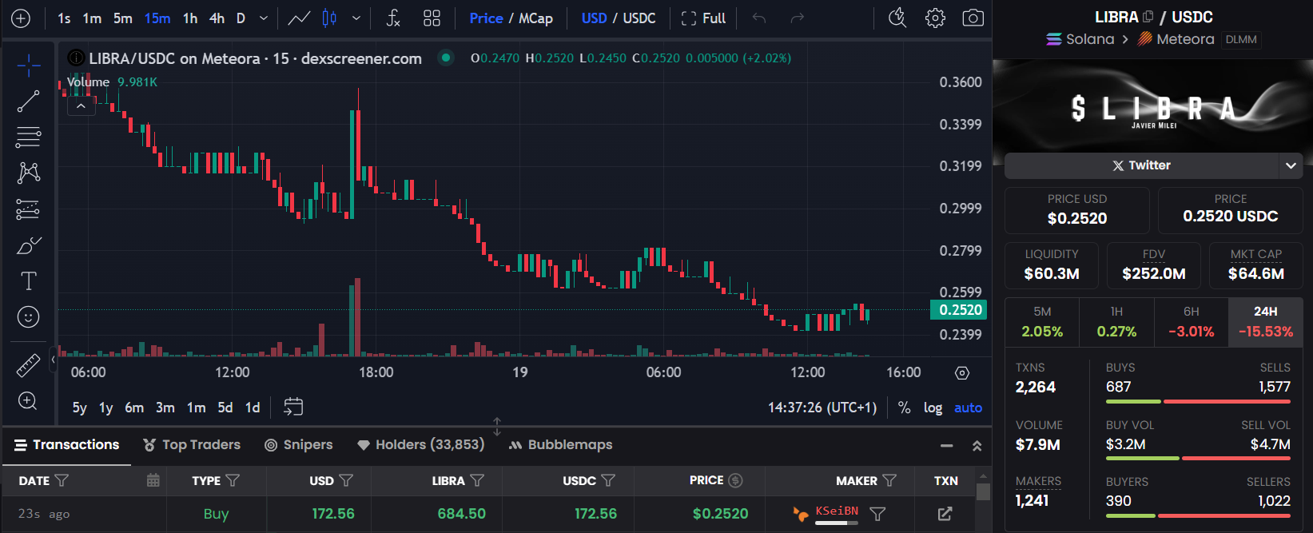Select the brush drawing tool
Viewport: 1313px width, 533px height.
click(x=28, y=245)
